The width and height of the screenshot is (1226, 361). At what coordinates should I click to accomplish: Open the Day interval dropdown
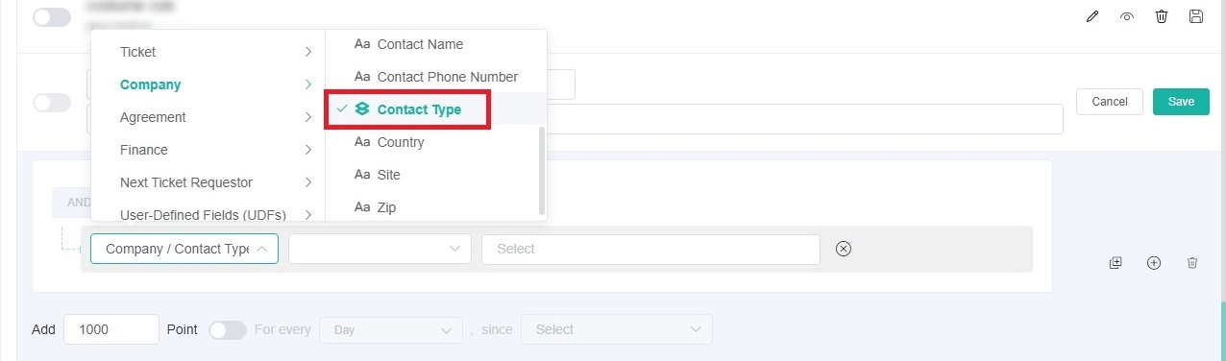tap(391, 329)
